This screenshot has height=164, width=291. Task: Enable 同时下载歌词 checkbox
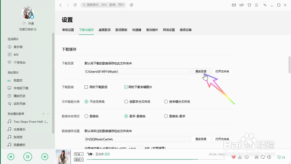tap(86, 87)
